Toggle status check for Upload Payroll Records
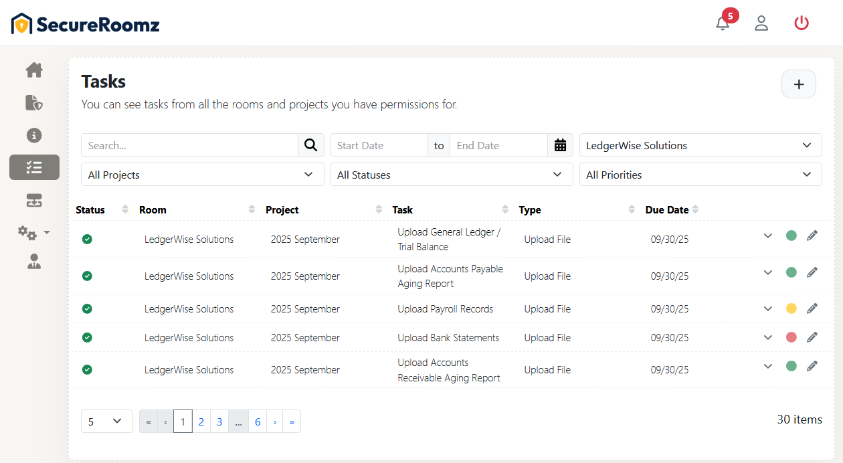Image resolution: width=843 pixels, height=463 pixels. 87,309
